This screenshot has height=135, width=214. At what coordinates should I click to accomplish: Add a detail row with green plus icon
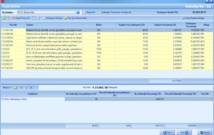15,87
